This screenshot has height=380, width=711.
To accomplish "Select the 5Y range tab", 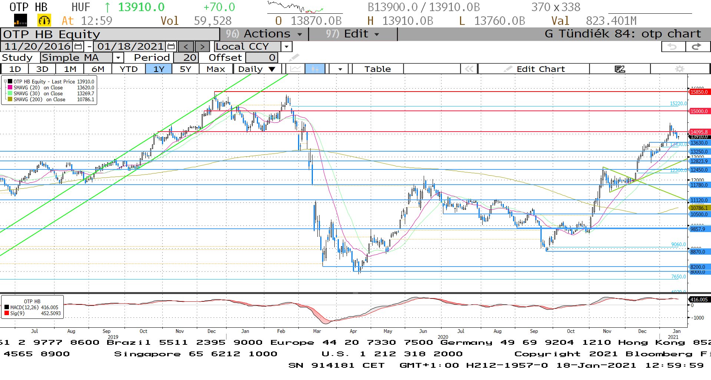I will [x=185, y=69].
